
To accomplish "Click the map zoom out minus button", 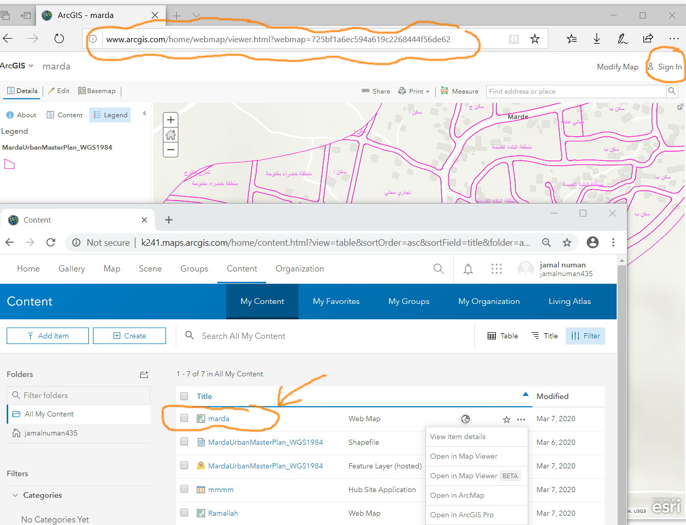I will [x=171, y=150].
